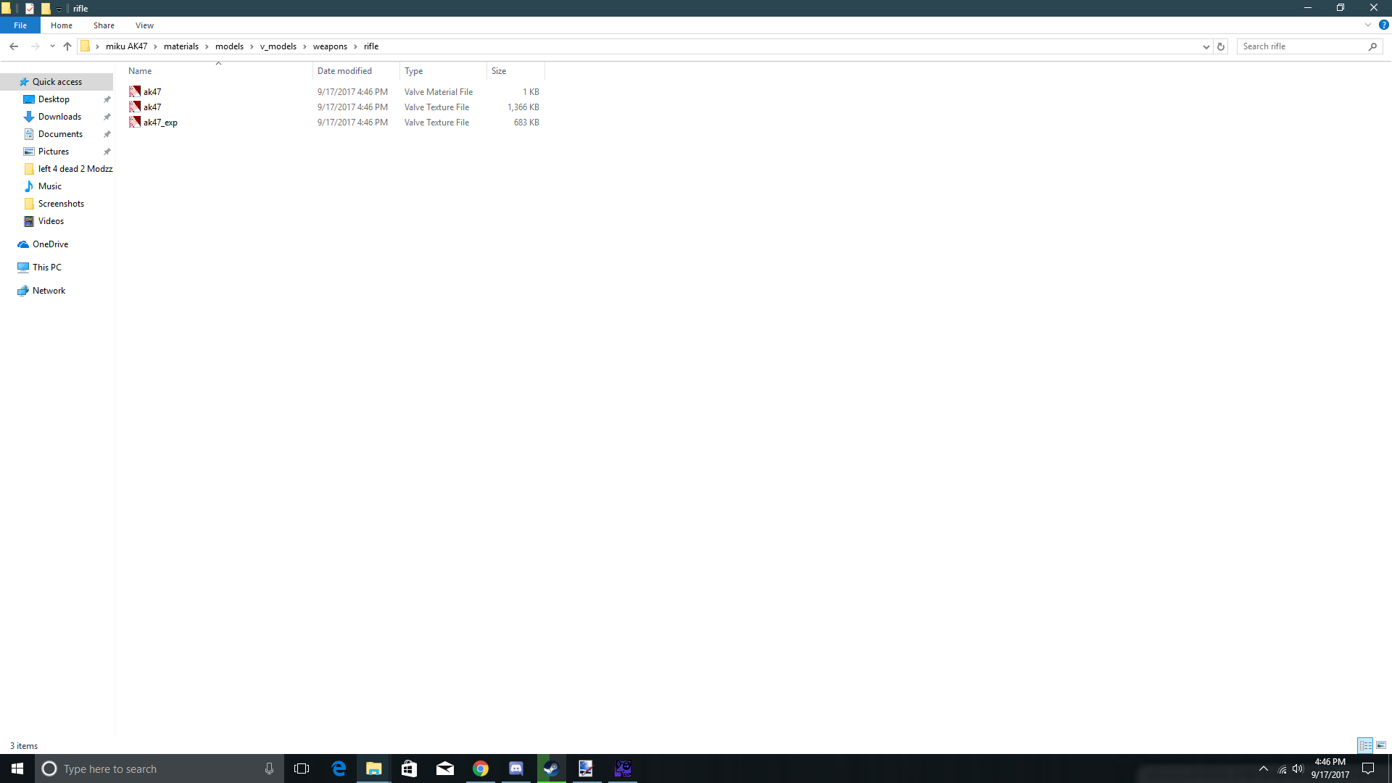The width and height of the screenshot is (1392, 783).
Task: Open the Recent locations dropdown arrow
Action: [52, 46]
